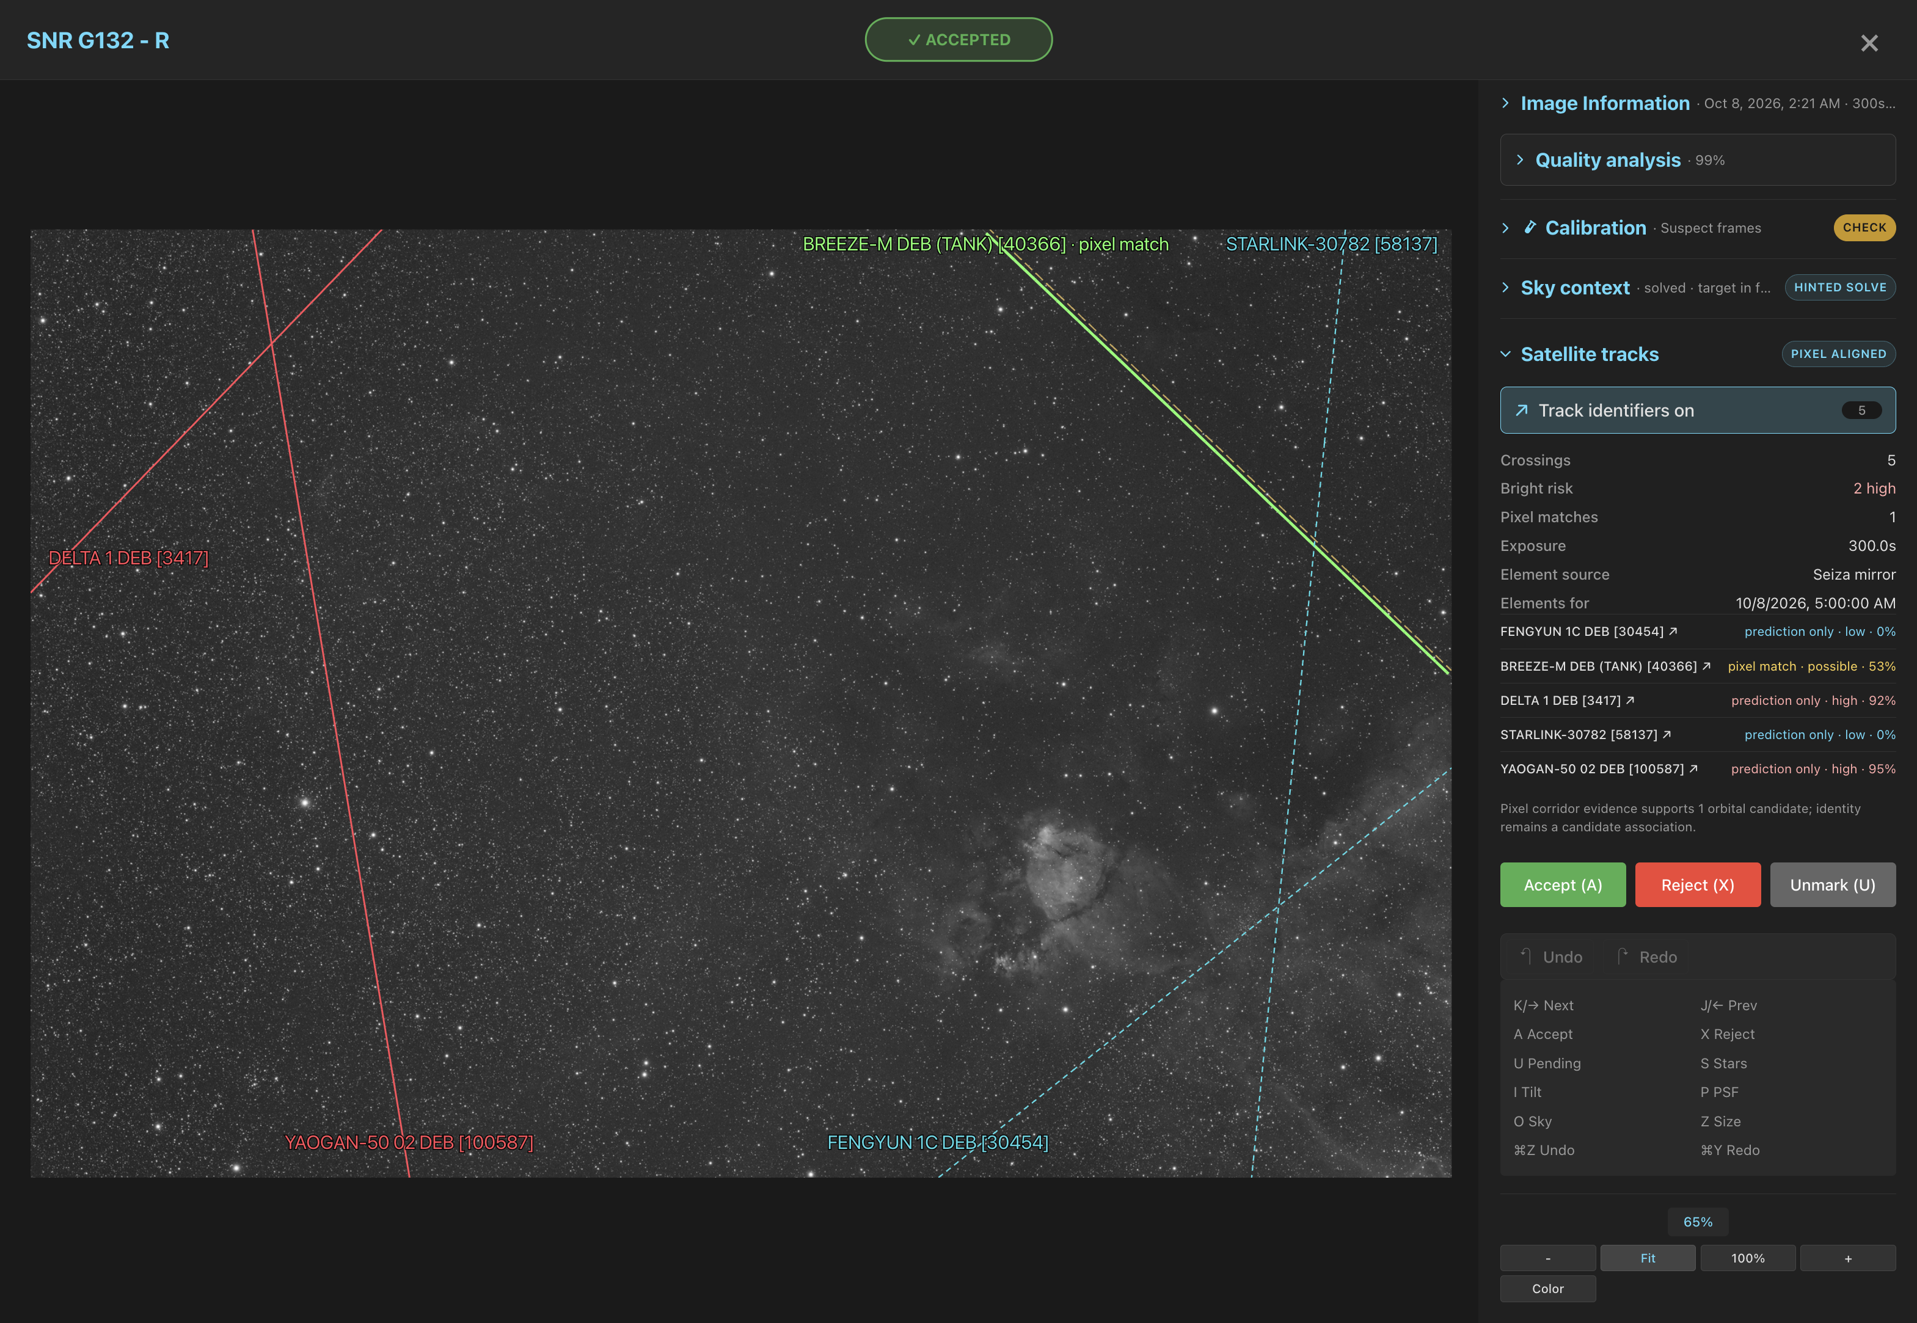This screenshot has width=1917, height=1323.
Task: Click the SNR G132 - R title
Action: tap(98, 40)
